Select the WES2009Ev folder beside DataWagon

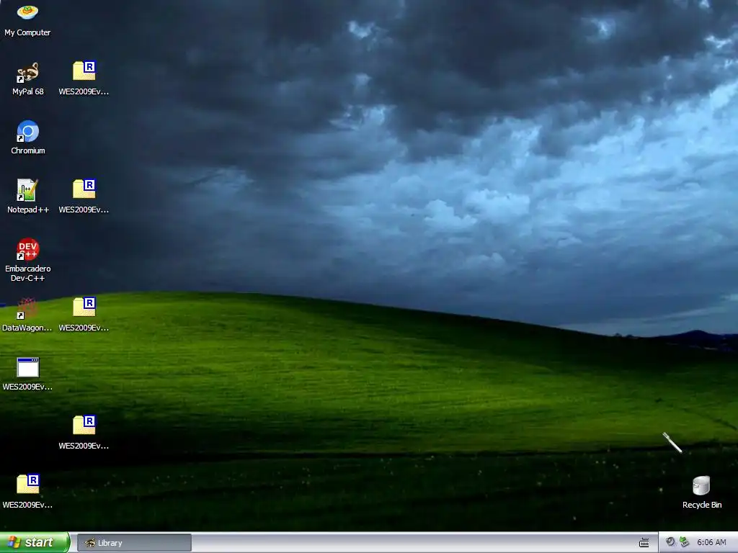coord(84,315)
